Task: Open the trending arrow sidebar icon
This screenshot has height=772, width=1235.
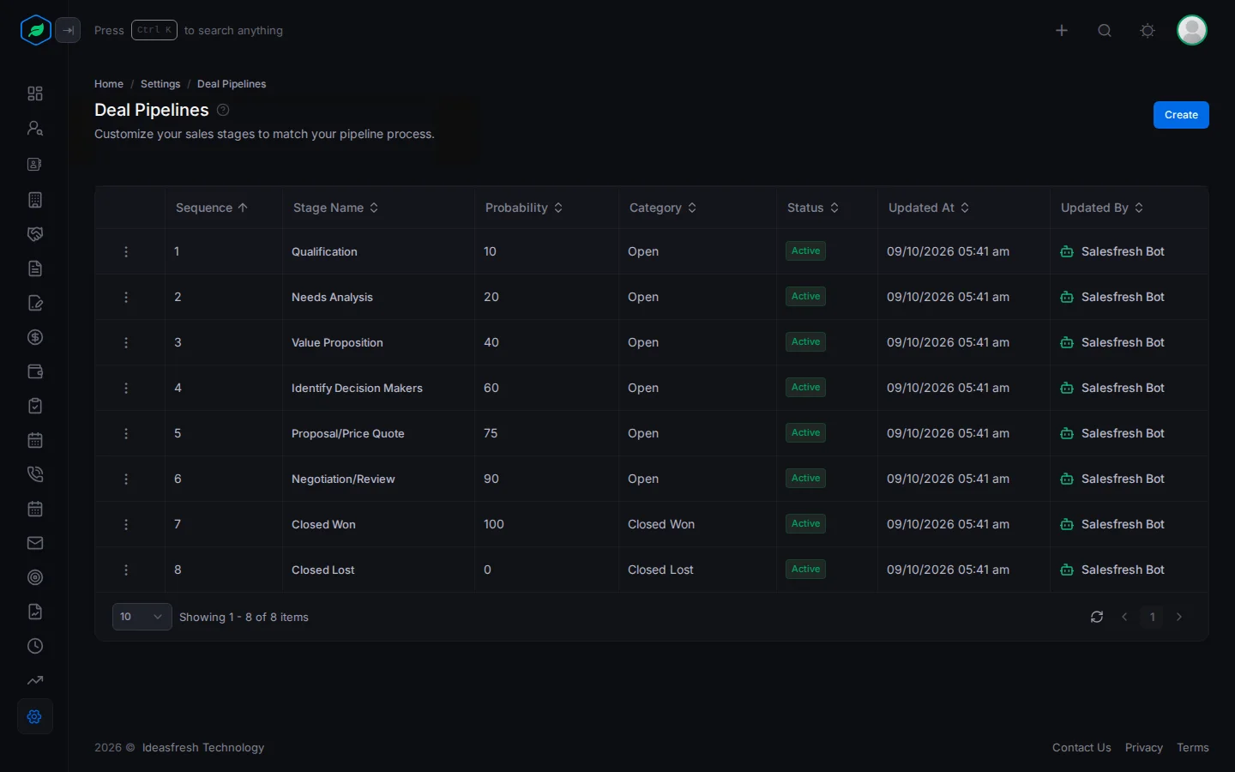Action: click(35, 680)
